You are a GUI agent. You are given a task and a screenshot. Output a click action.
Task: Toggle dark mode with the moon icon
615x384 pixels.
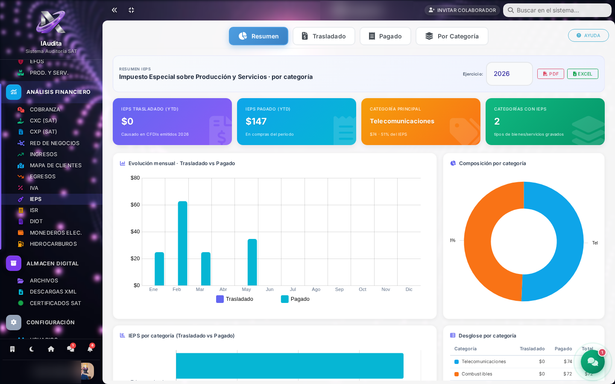click(x=32, y=349)
